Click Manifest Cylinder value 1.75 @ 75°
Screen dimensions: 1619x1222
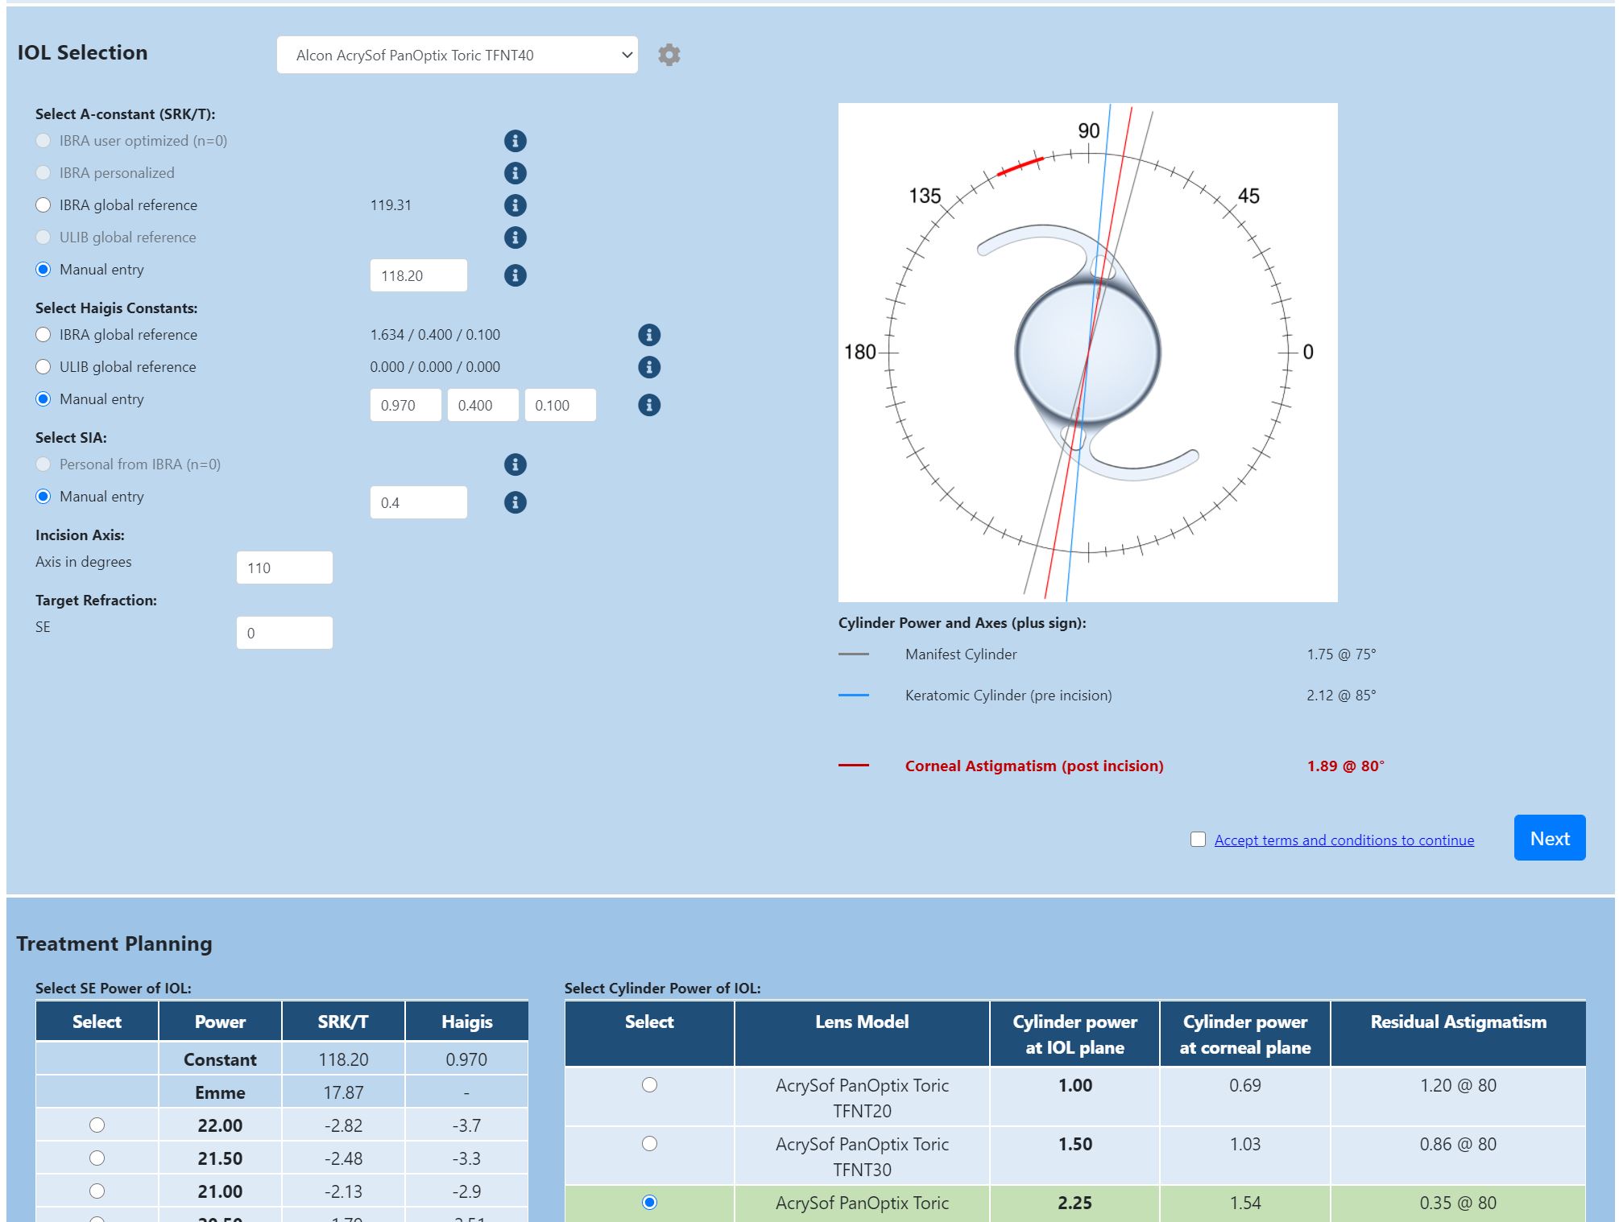[1341, 654]
